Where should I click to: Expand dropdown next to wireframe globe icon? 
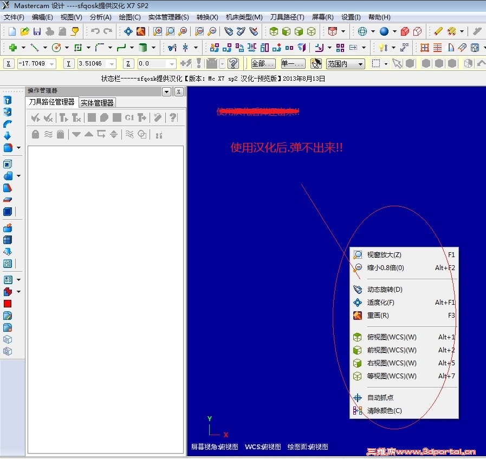pyautogui.click(x=373, y=31)
